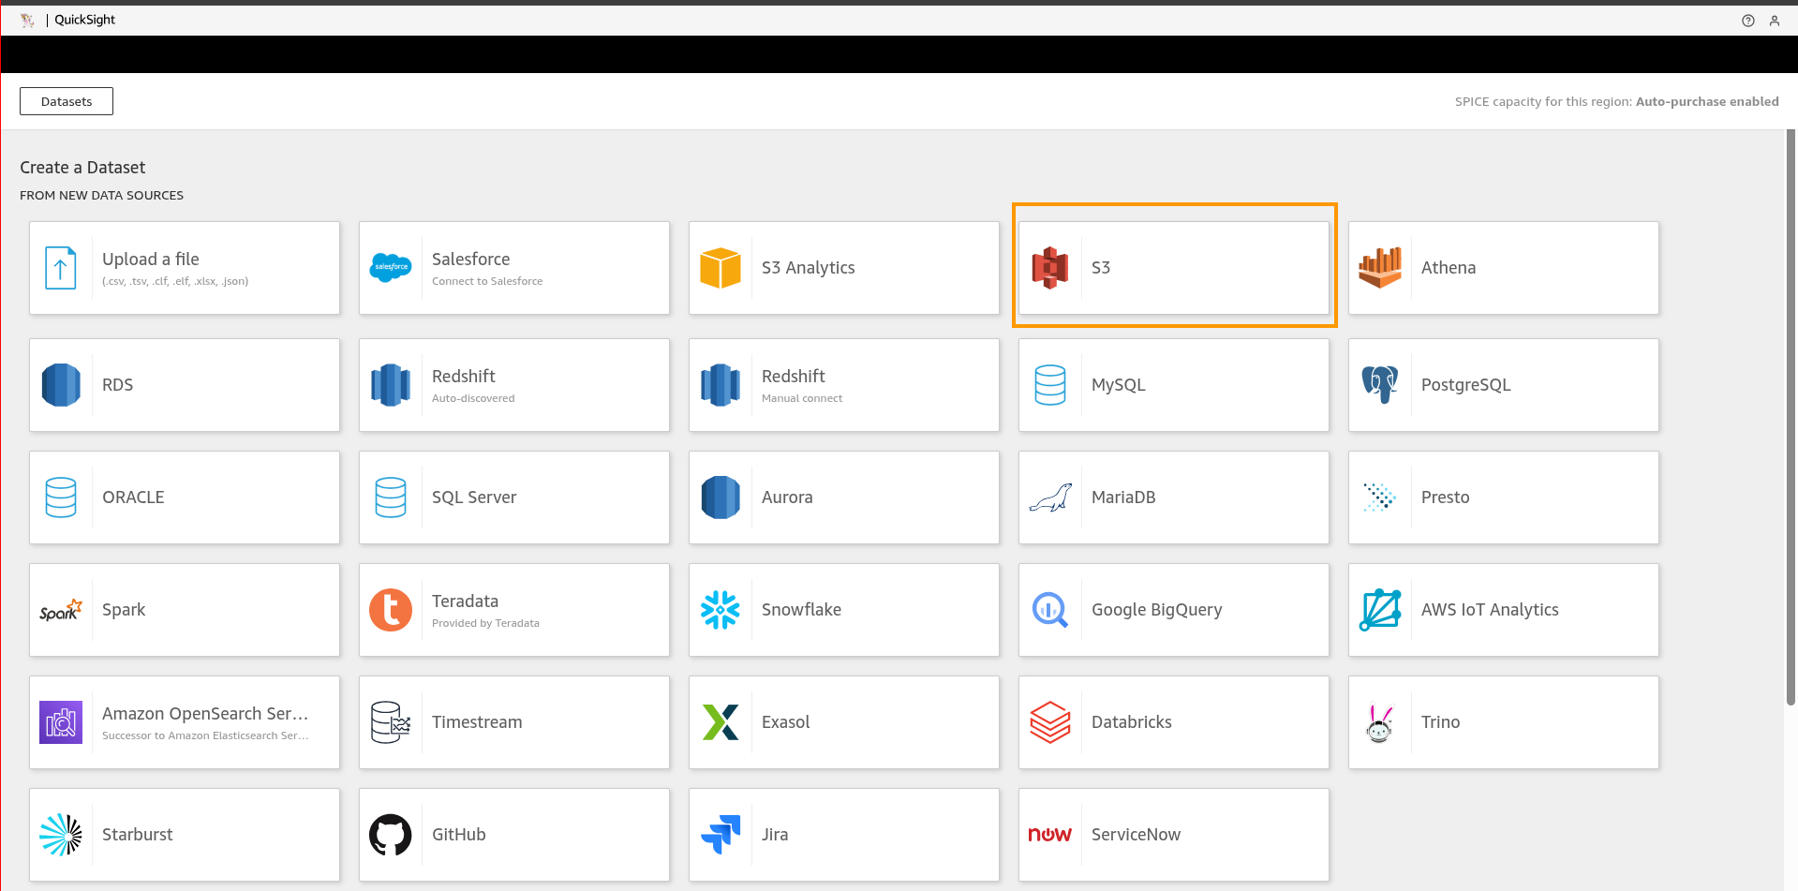
Task: Click the orange Teradata logo
Action: click(391, 610)
